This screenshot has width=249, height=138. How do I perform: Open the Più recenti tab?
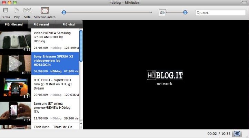pos(41,24)
